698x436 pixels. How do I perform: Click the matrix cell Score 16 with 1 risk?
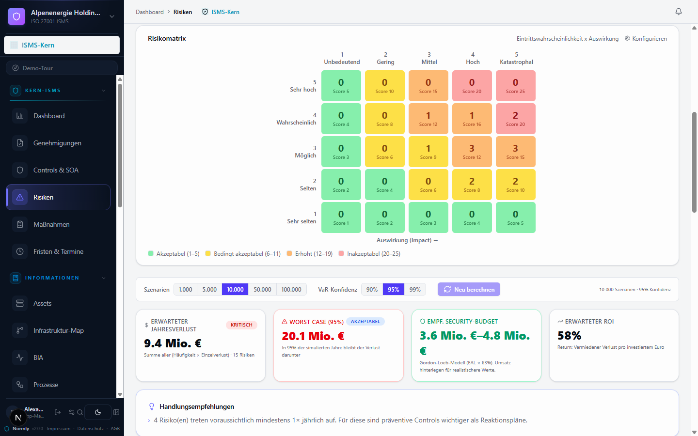(472, 119)
